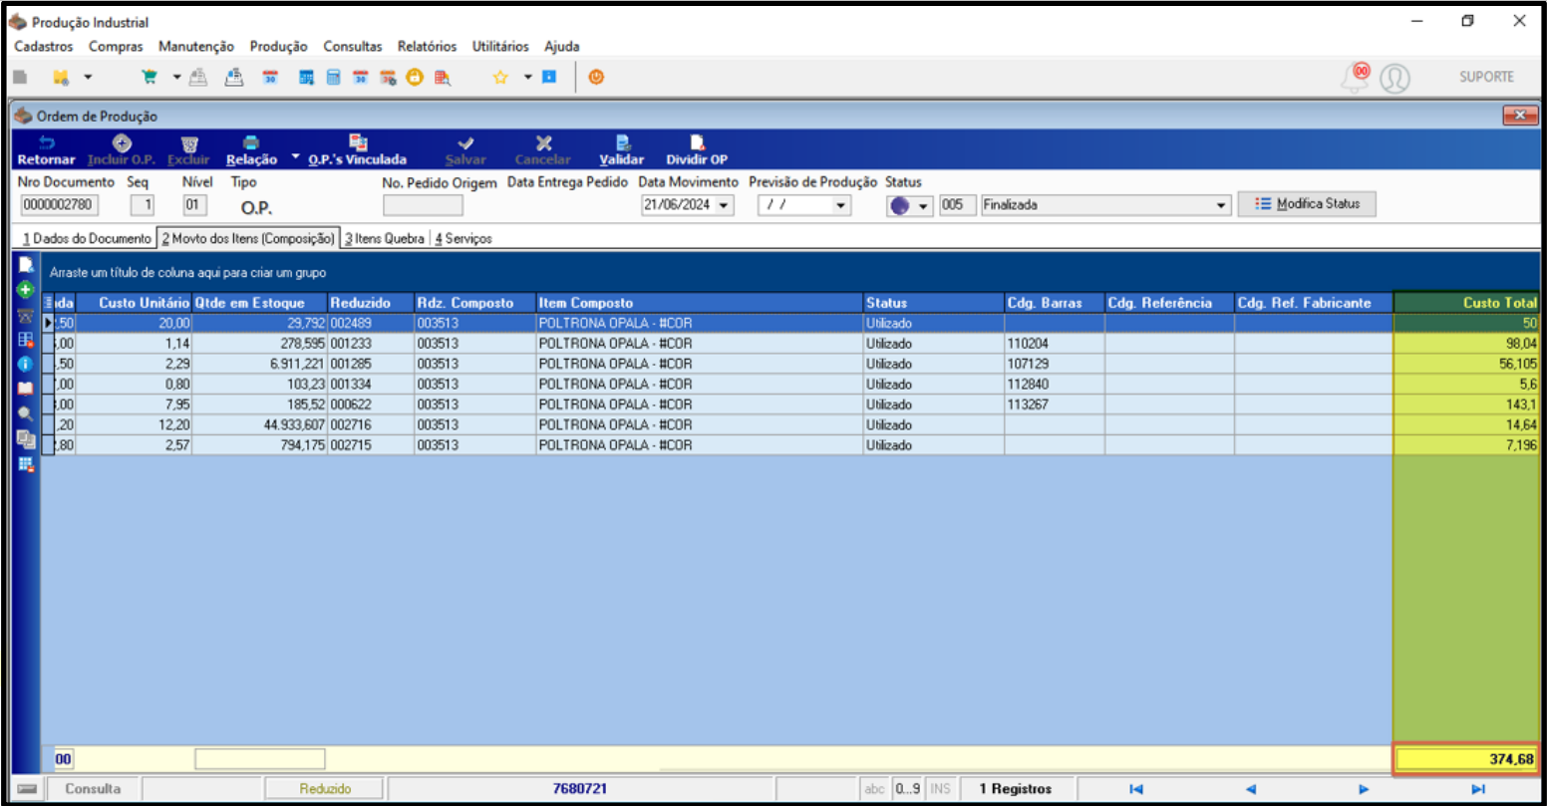Image resolution: width=1547 pixels, height=806 pixels.
Task: Open the Cadastros menu
Action: pyautogui.click(x=44, y=47)
